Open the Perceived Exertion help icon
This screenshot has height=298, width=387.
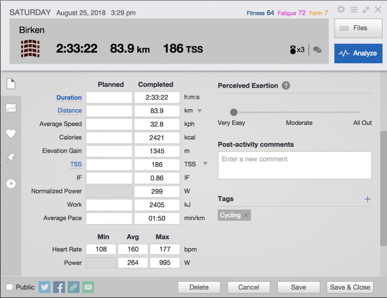point(286,86)
